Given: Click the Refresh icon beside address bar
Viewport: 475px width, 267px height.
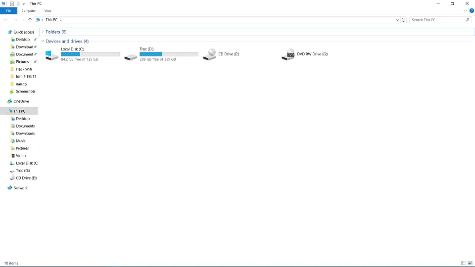Looking at the screenshot, I should [x=404, y=20].
